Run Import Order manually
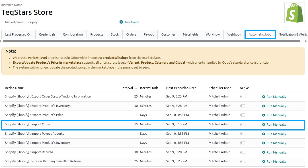Image resolution: width=308 pixels, height=168 pixels. [x=274, y=125]
